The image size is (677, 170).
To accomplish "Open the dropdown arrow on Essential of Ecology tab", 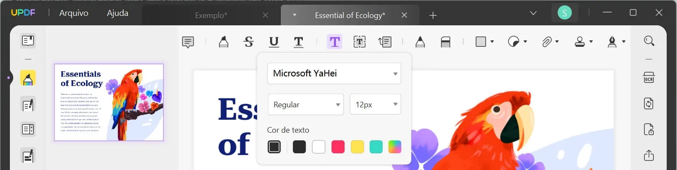I will 295,15.
